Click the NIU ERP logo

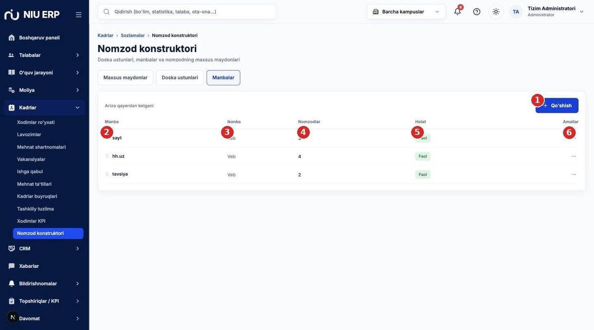pos(32,15)
